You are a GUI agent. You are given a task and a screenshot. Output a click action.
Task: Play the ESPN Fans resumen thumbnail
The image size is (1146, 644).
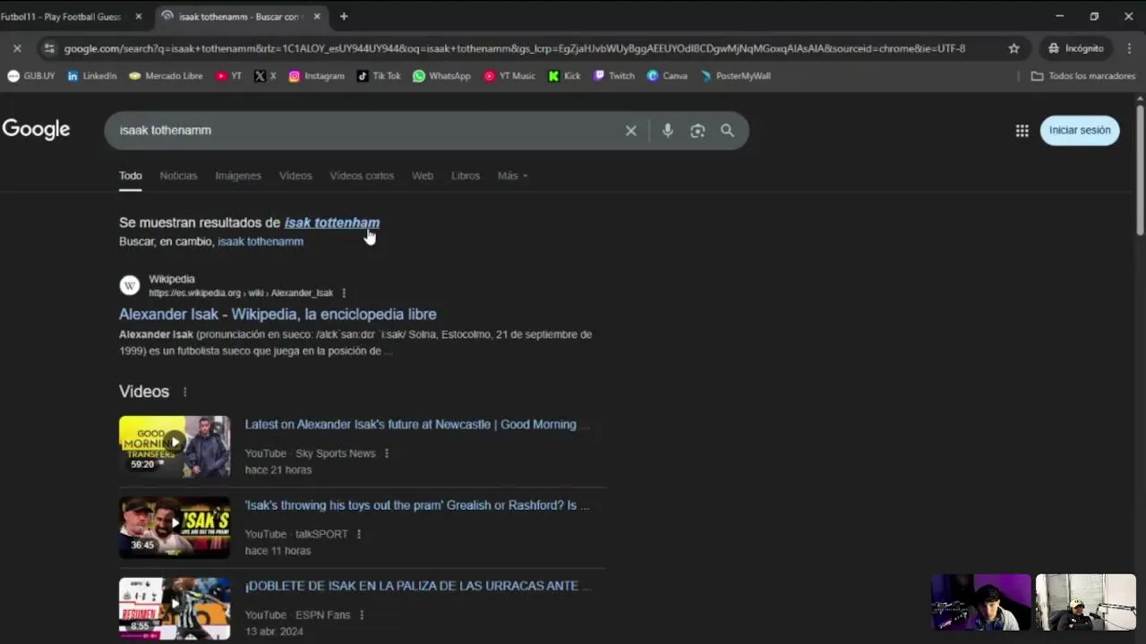coord(175,608)
